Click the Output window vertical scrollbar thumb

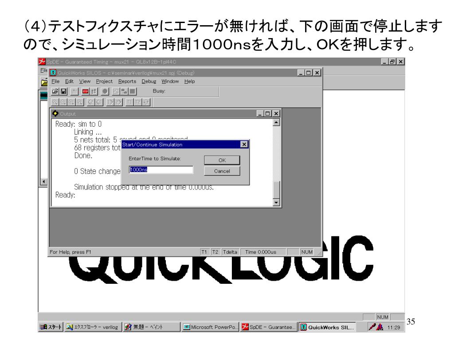(276, 190)
